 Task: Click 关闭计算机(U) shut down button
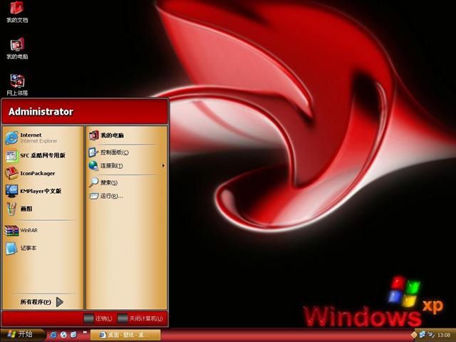coord(141,318)
